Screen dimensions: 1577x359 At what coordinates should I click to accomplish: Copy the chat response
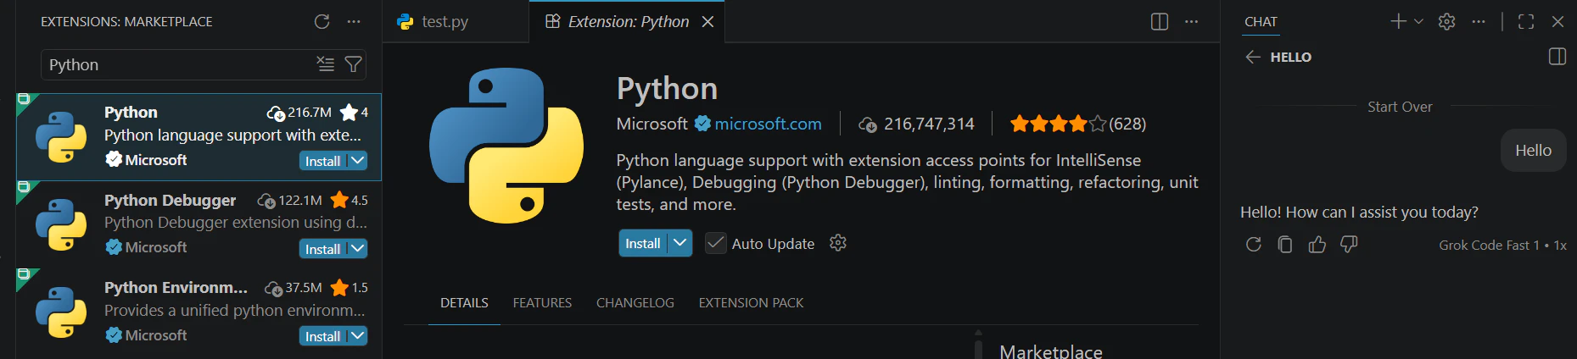click(1285, 244)
